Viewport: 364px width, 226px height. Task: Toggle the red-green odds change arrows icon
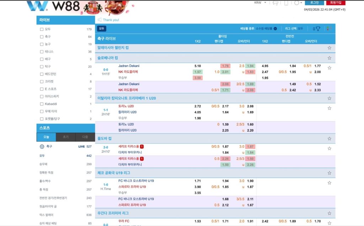point(329,28)
